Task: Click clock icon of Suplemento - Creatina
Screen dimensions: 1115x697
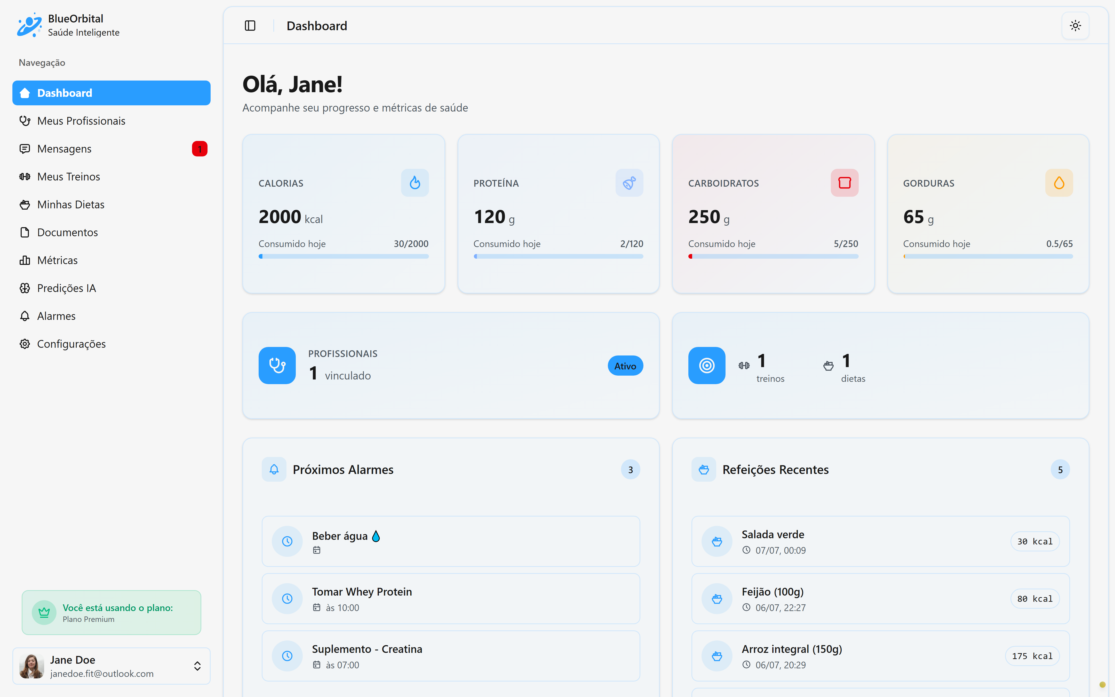Action: [x=287, y=656]
